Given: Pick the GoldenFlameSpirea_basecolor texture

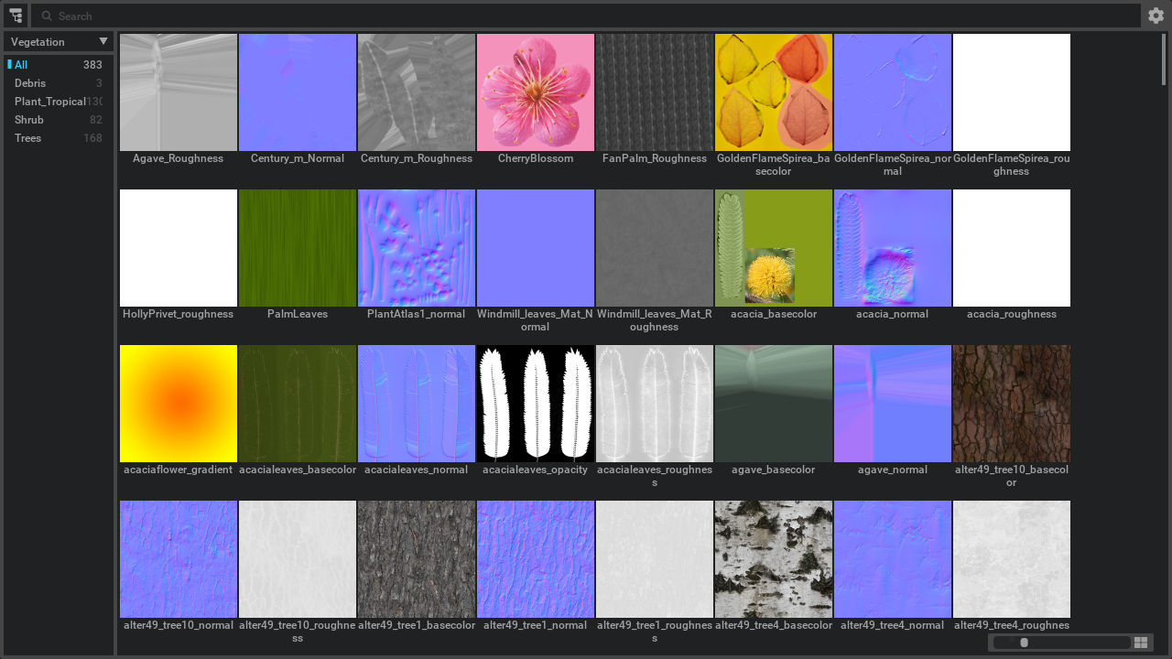Looking at the screenshot, I should 774,92.
